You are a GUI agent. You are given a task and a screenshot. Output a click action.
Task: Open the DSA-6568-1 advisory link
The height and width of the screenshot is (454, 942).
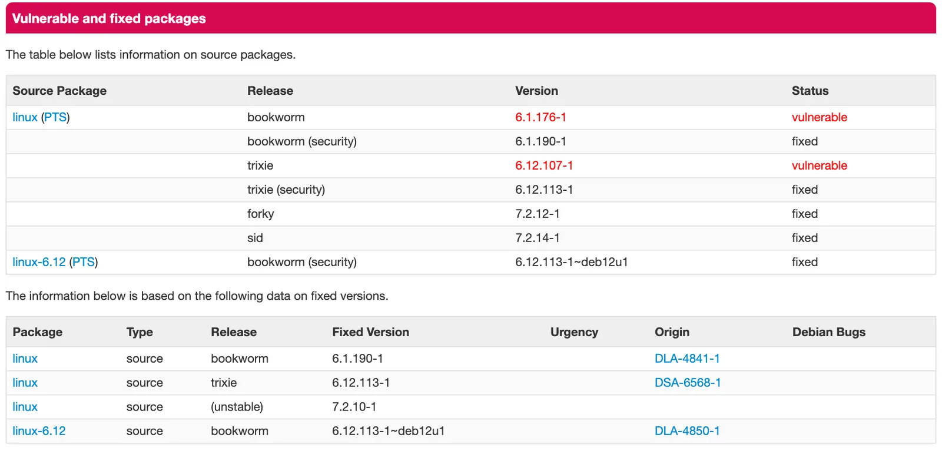[688, 383]
